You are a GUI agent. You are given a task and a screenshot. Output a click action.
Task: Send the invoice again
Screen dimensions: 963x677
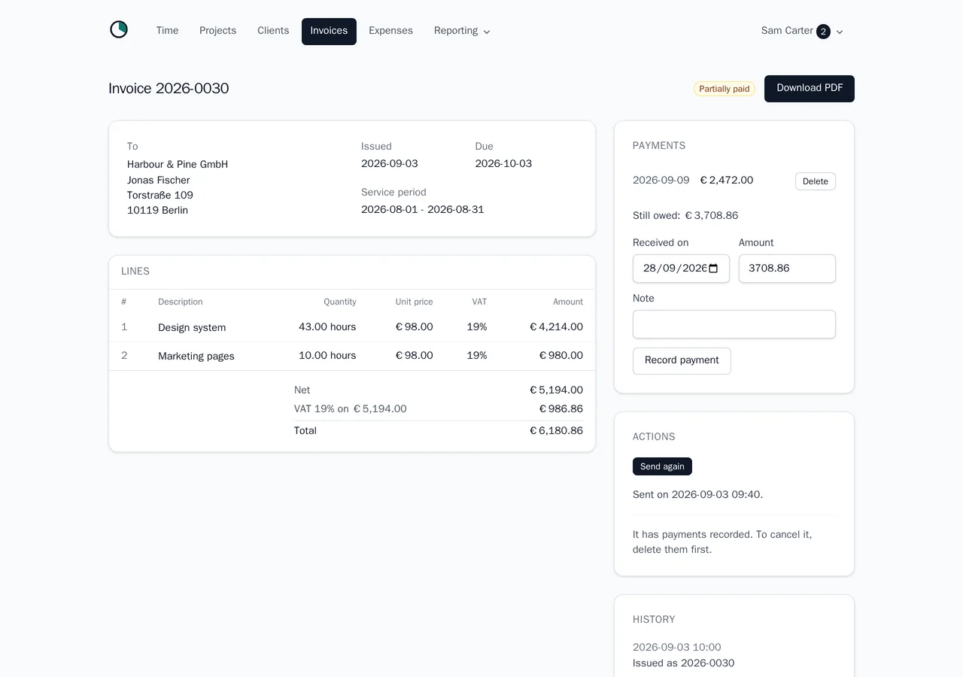point(662,466)
